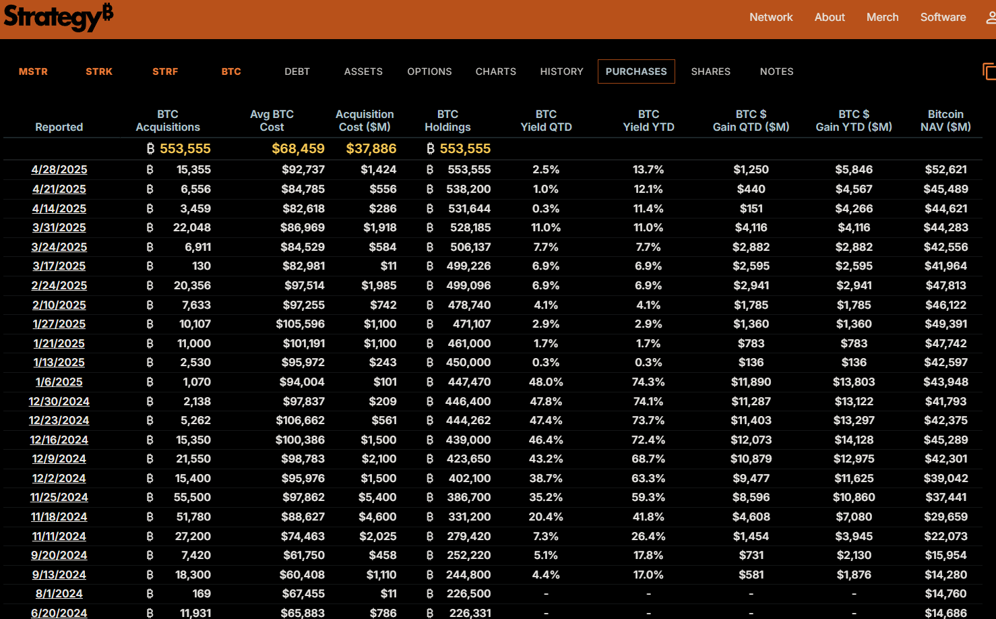The height and width of the screenshot is (619, 996).
Task: Open the 12/30/2024 report link
Action: [x=59, y=401]
